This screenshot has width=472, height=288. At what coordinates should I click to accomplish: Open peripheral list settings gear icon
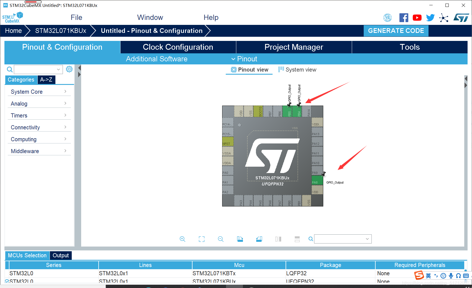pyautogui.click(x=69, y=69)
